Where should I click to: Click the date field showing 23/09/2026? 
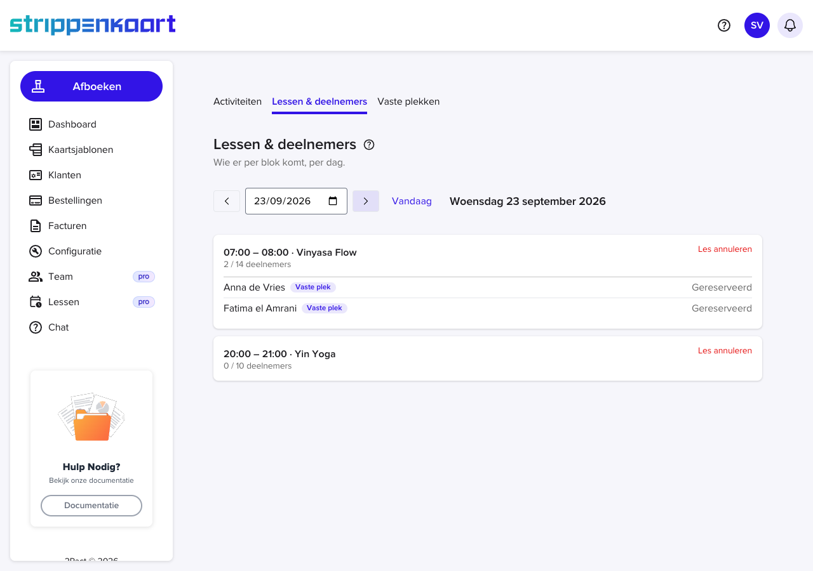click(x=296, y=201)
